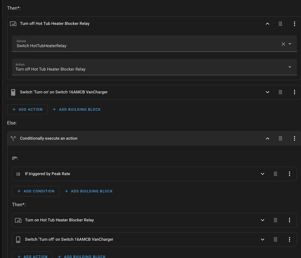Open the overflow menu on the Turn off Heater card
Viewport: 301px width, 258px height.
click(295, 23)
